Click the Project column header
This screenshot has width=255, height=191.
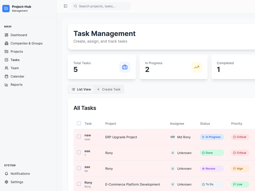point(111,124)
